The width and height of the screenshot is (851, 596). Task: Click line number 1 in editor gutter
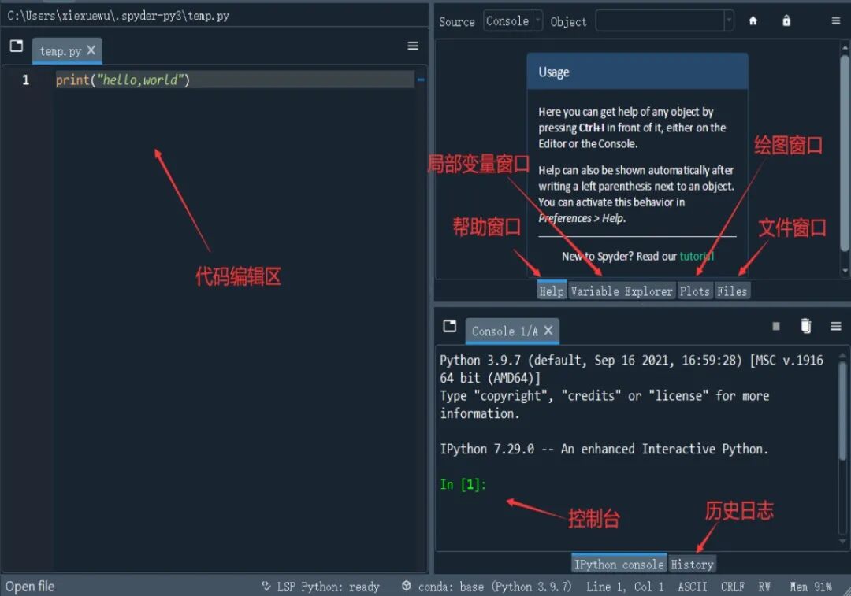coord(25,80)
